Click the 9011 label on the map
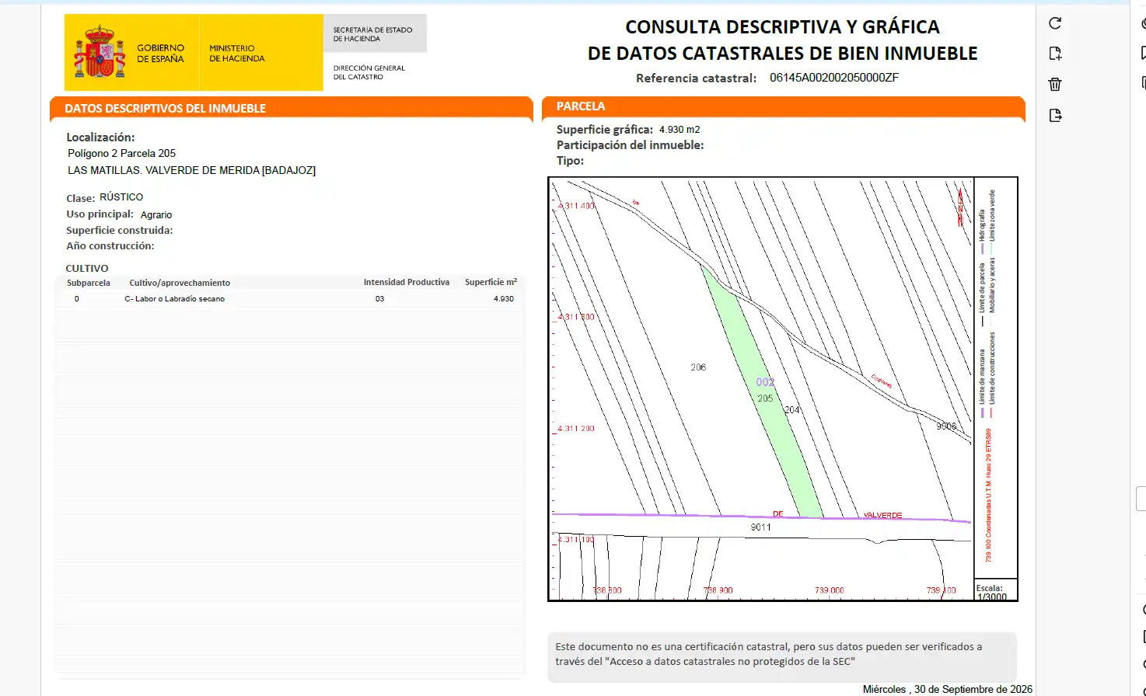The width and height of the screenshot is (1146, 696). [761, 527]
